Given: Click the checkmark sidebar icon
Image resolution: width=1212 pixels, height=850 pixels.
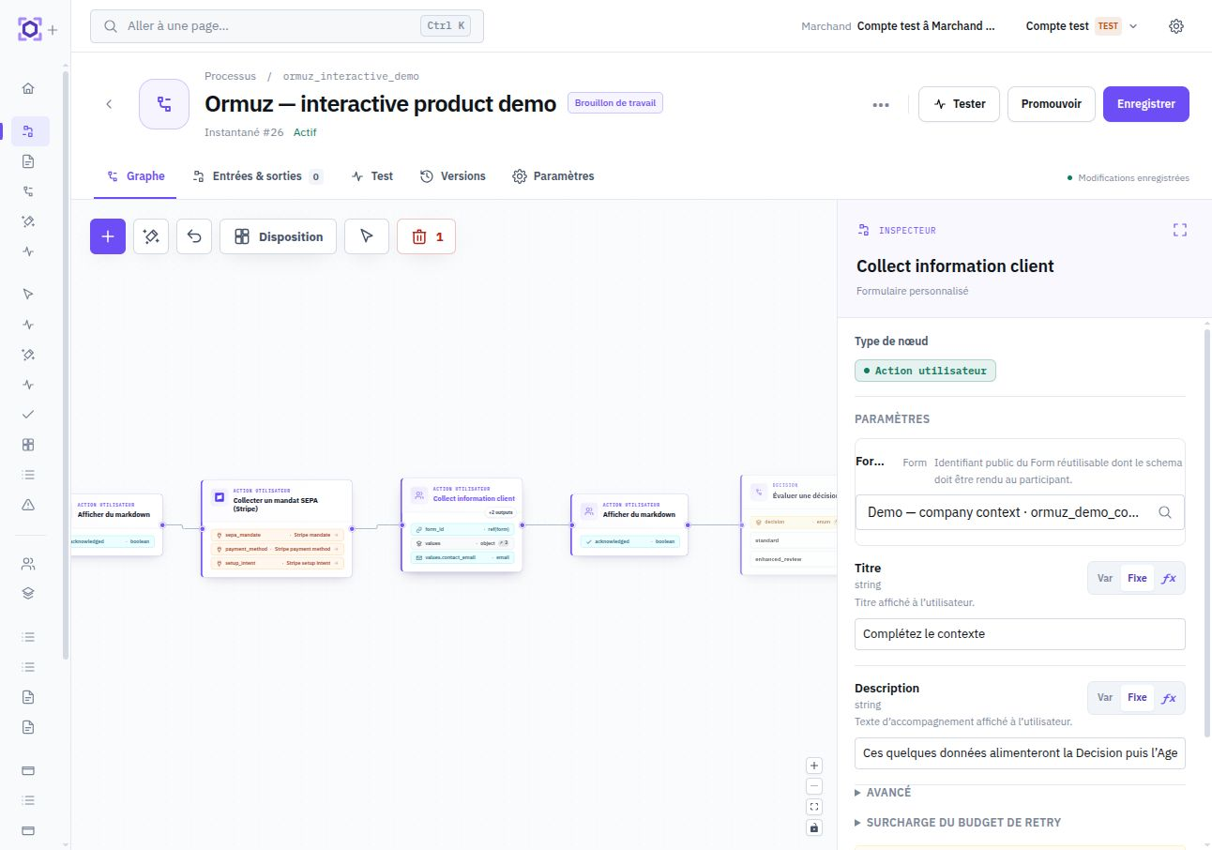Looking at the screenshot, I should pos(28,414).
